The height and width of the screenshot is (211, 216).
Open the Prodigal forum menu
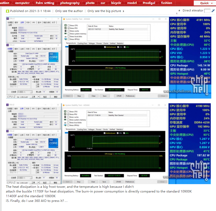point(149,3)
